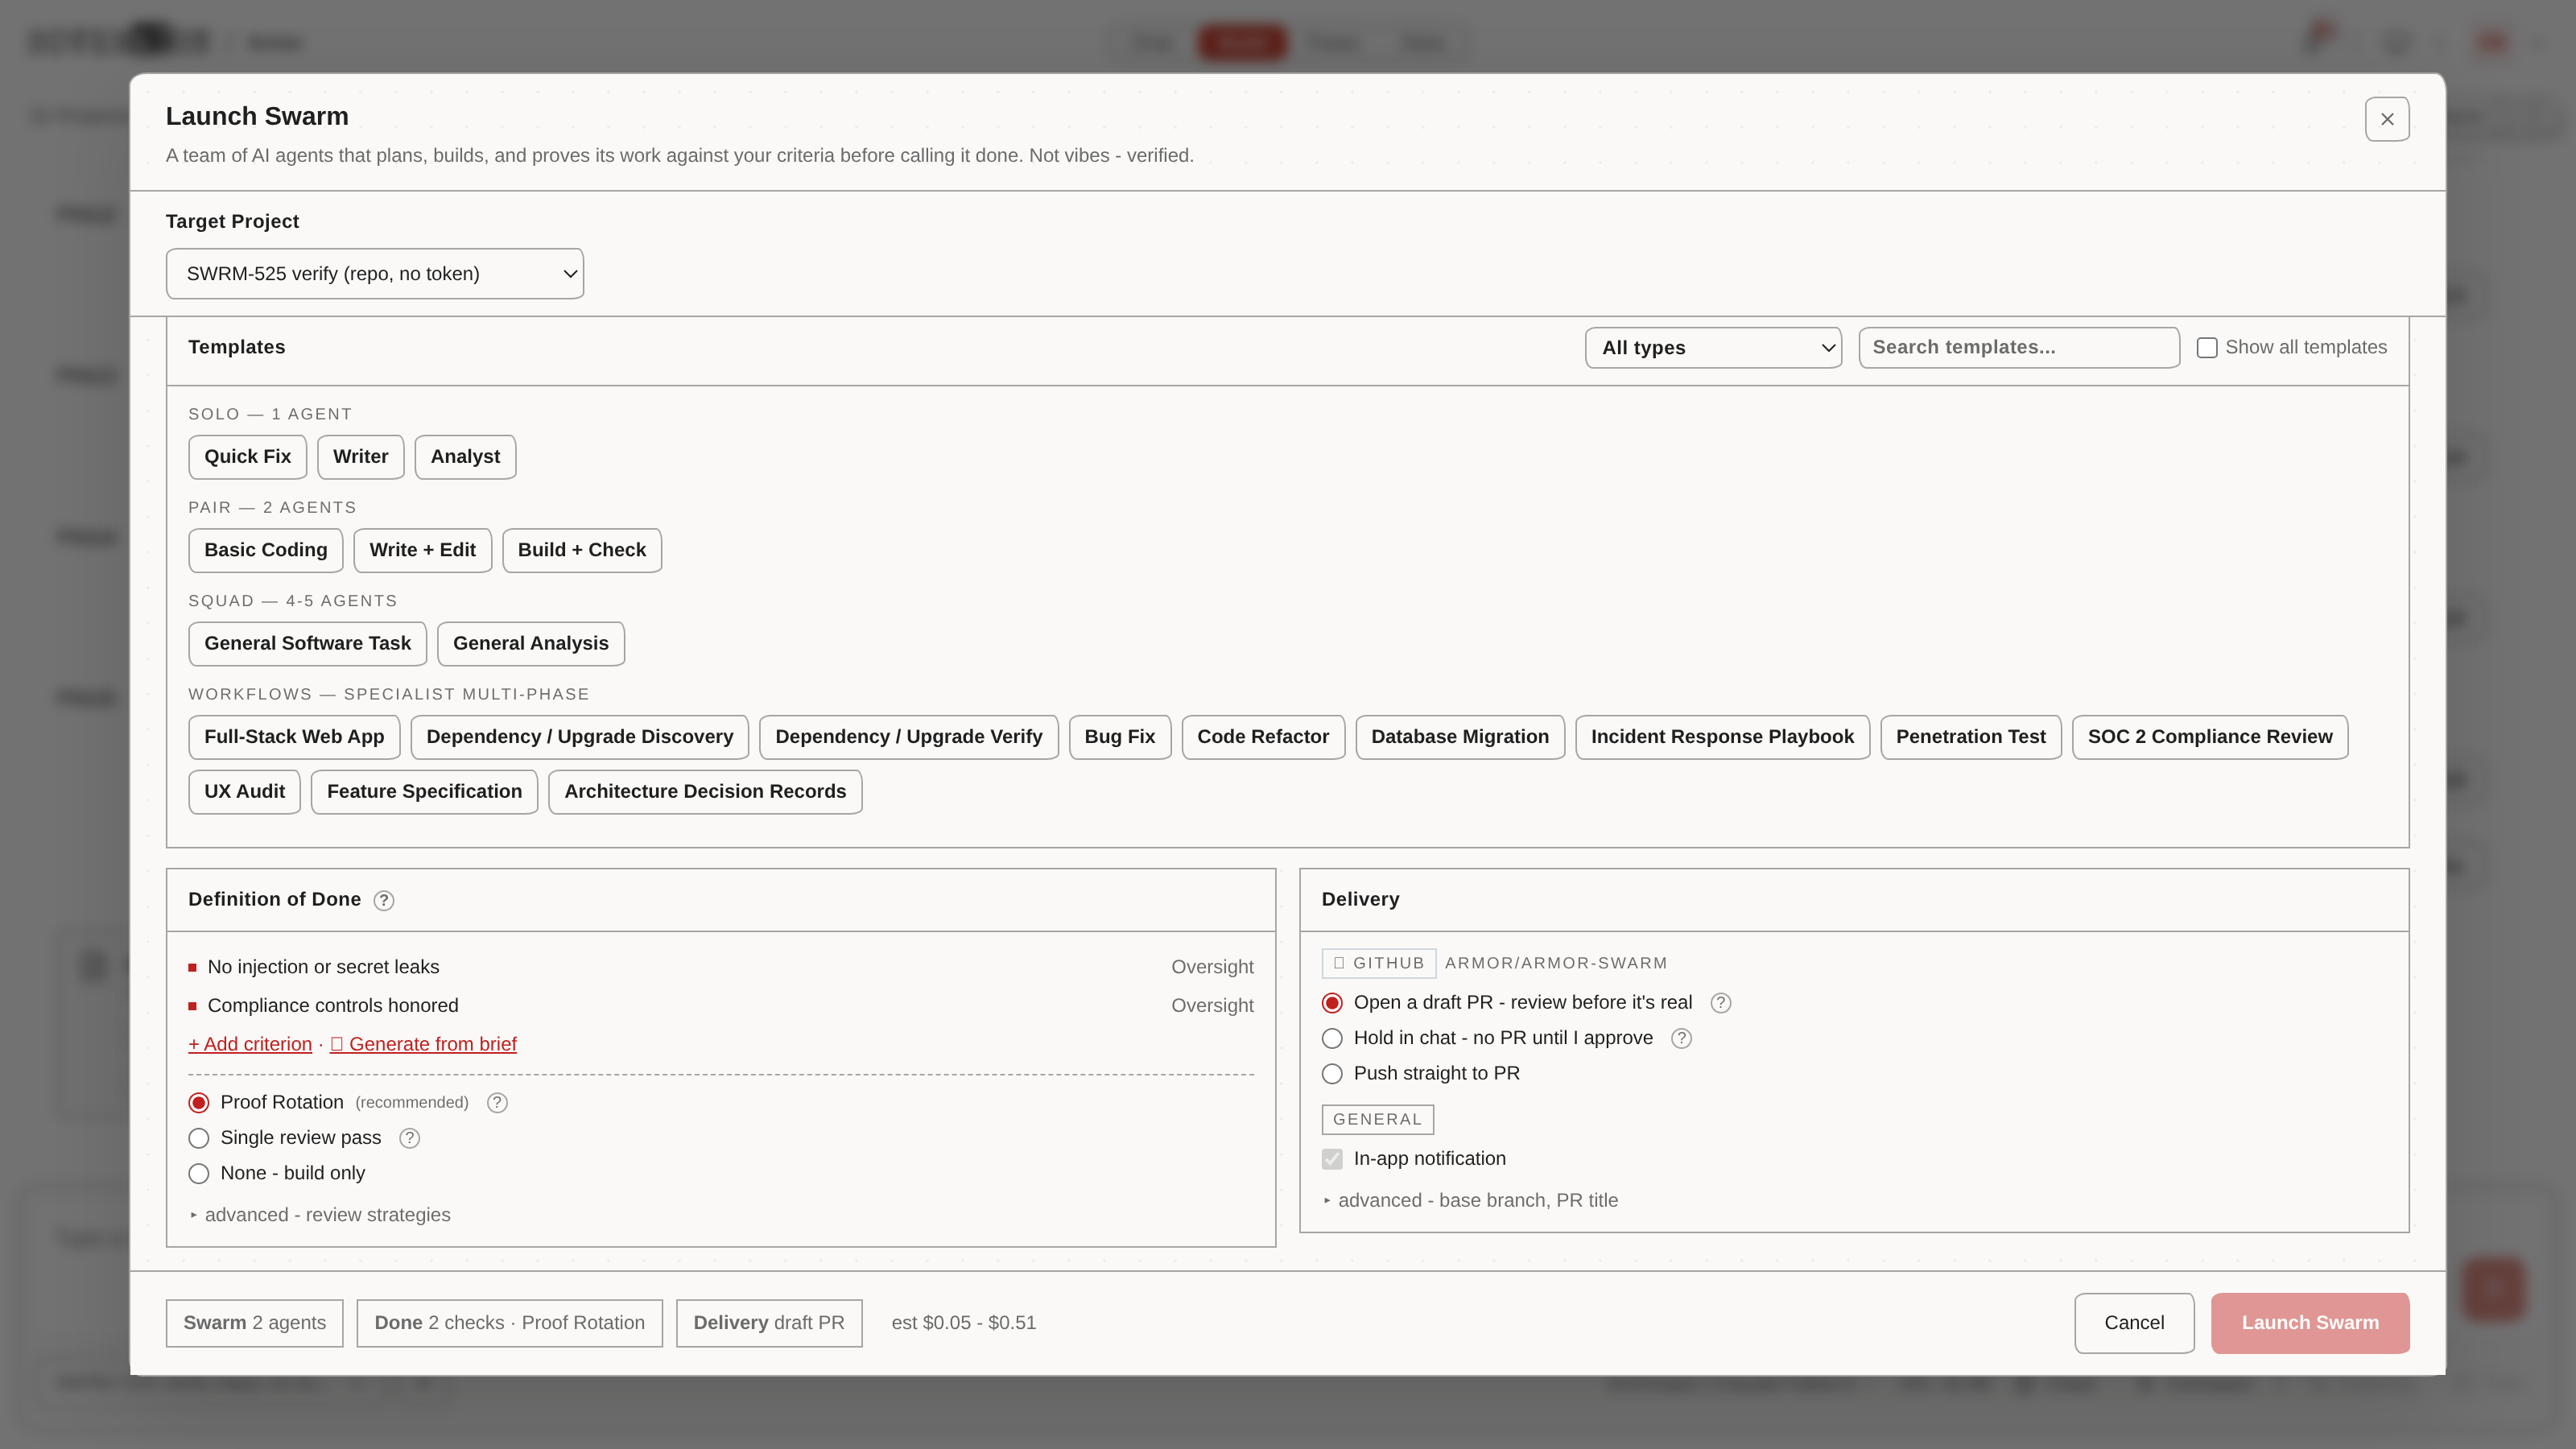Show Single review pass help tooltip
2576x1449 pixels.
410,1138
